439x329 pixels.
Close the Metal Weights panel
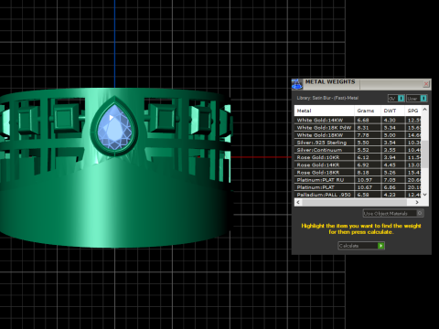[426, 84]
